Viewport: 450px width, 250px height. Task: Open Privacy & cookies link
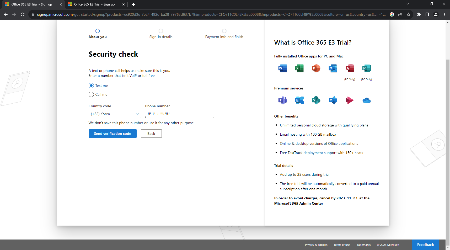tap(316, 245)
